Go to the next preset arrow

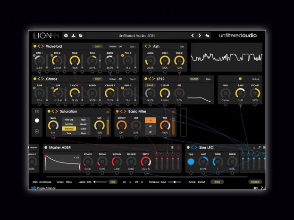pyautogui.click(x=200, y=35)
